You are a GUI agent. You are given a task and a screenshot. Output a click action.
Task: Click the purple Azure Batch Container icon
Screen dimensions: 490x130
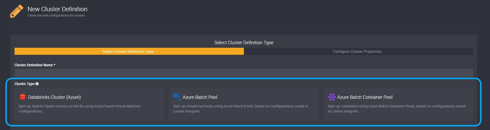(x=332, y=97)
